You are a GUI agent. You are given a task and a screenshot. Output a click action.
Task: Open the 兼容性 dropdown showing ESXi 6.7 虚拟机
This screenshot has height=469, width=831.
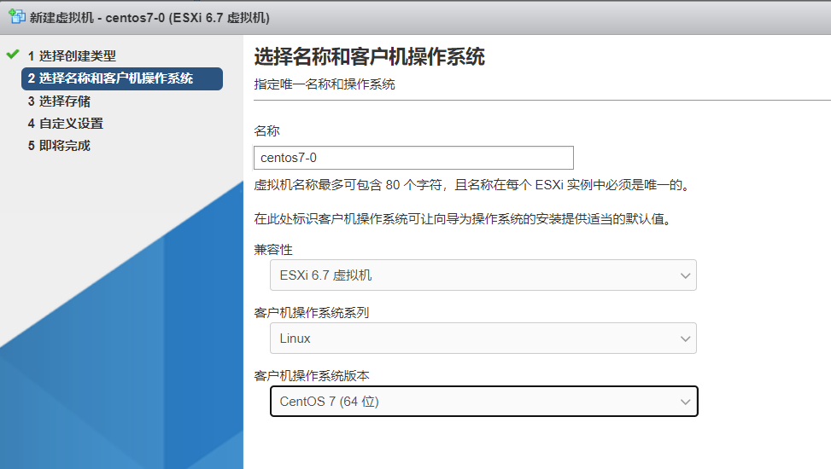pos(483,275)
